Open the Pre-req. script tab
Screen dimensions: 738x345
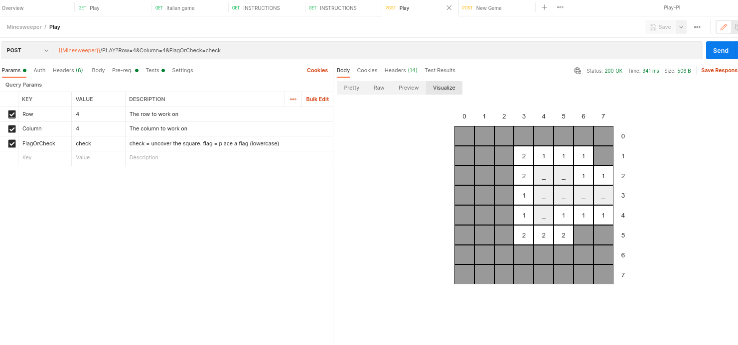click(125, 70)
